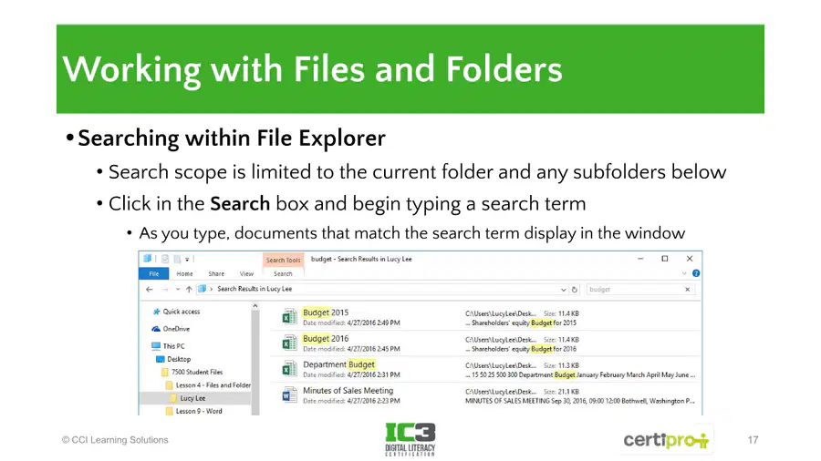Click the Excel icon for Budget 2016
This screenshot has height=461, width=821.
(289, 343)
